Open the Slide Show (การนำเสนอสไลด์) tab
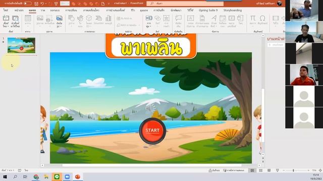The height and width of the screenshot is (181, 323). (116, 10)
